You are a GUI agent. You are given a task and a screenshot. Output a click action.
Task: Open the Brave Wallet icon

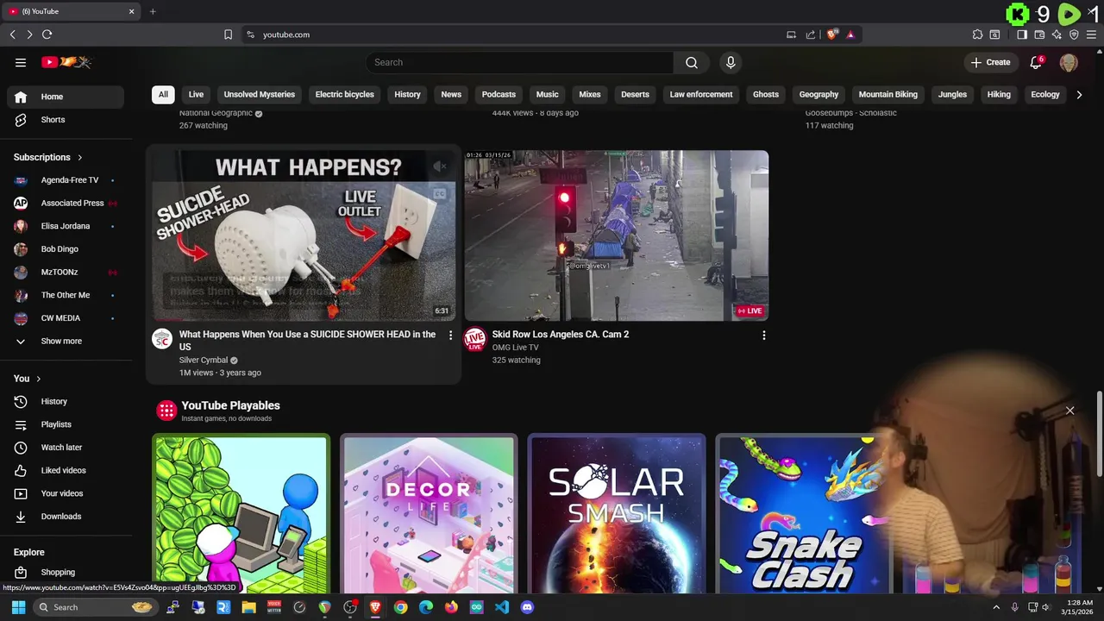[x=1039, y=34]
